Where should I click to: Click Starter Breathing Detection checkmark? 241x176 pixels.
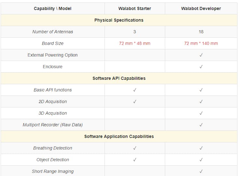pyautogui.click(x=135, y=148)
